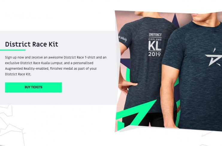
Task: Click the BUY TICKETS button
Action: [x=34, y=87]
